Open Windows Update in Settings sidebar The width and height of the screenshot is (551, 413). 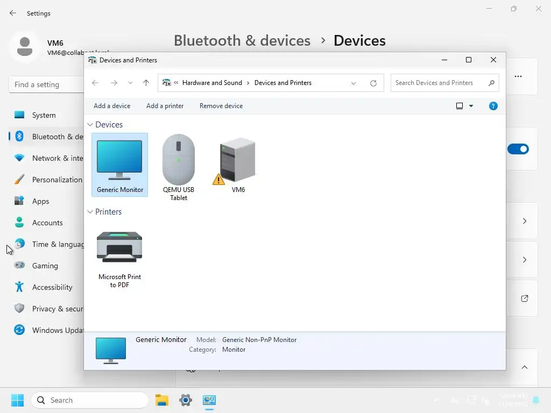(46, 330)
